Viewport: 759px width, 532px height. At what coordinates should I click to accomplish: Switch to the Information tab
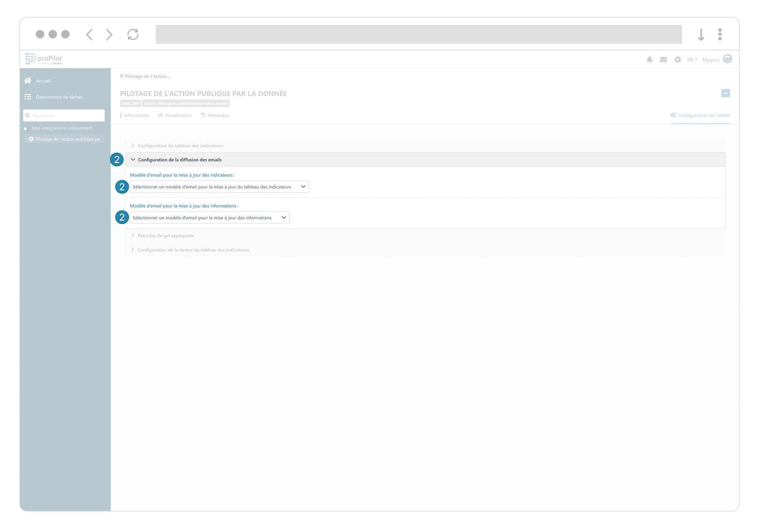coord(134,115)
